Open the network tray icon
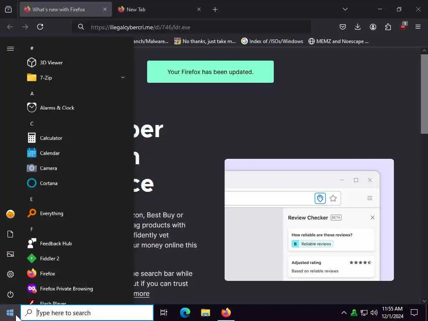Viewport: 428px width, 321px height. pos(364,313)
